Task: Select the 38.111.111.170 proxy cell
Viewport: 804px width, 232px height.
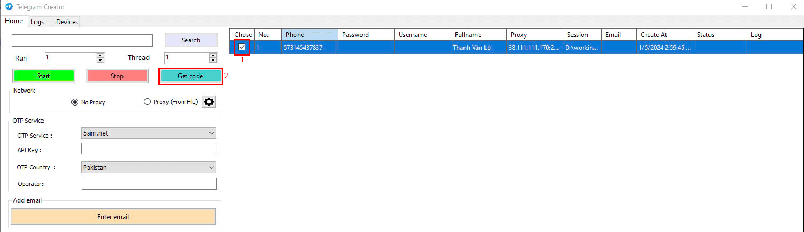Action: coord(535,47)
